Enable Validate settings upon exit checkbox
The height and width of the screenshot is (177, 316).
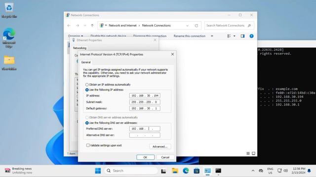88,146
